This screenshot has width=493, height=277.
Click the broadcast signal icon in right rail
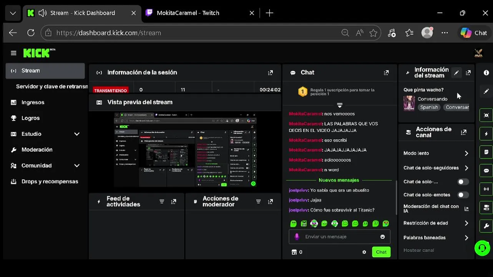(x=486, y=189)
